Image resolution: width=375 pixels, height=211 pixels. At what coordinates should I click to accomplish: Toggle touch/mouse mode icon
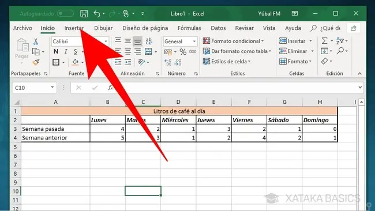click(x=126, y=14)
